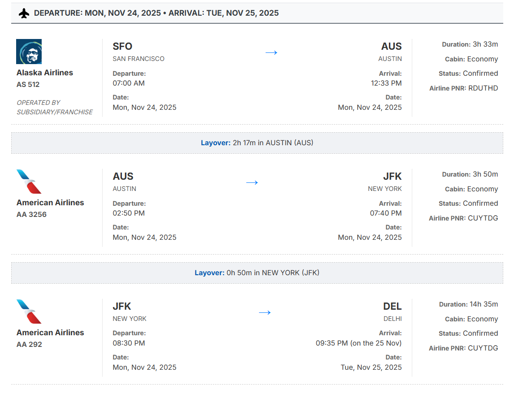
Task: Click the AUS arrival code on AS 512
Action: [x=391, y=46]
